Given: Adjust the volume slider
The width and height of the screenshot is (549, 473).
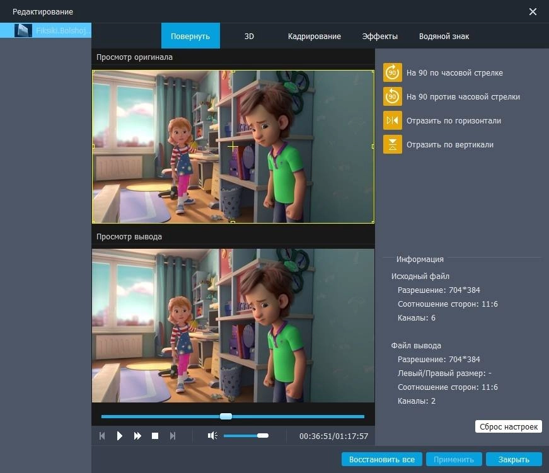Looking at the screenshot, I should pos(246,436).
